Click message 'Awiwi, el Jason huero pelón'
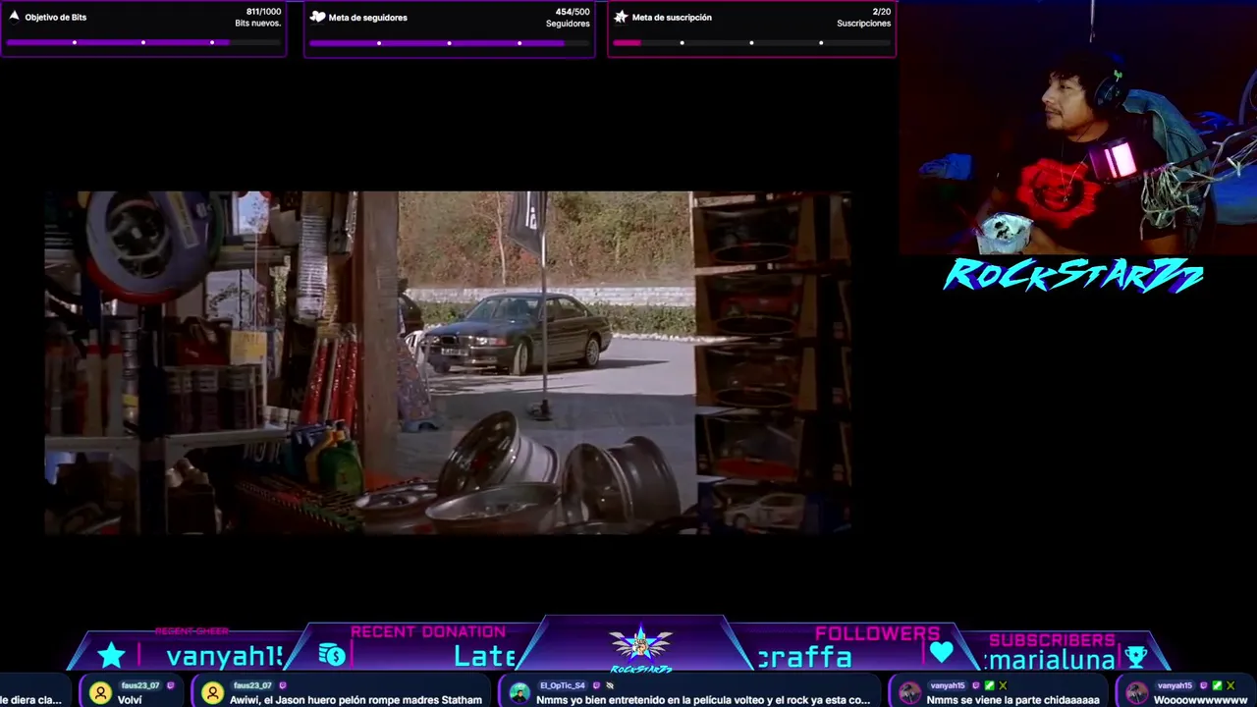The image size is (1257, 707). (x=355, y=700)
